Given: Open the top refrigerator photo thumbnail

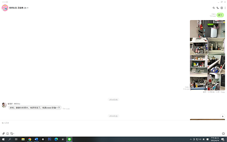Looking at the screenshot, I should (207, 29).
